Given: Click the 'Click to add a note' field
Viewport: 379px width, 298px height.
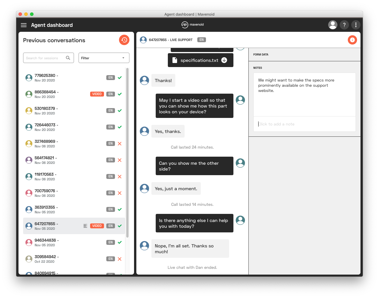Looking at the screenshot, I should click(304, 124).
